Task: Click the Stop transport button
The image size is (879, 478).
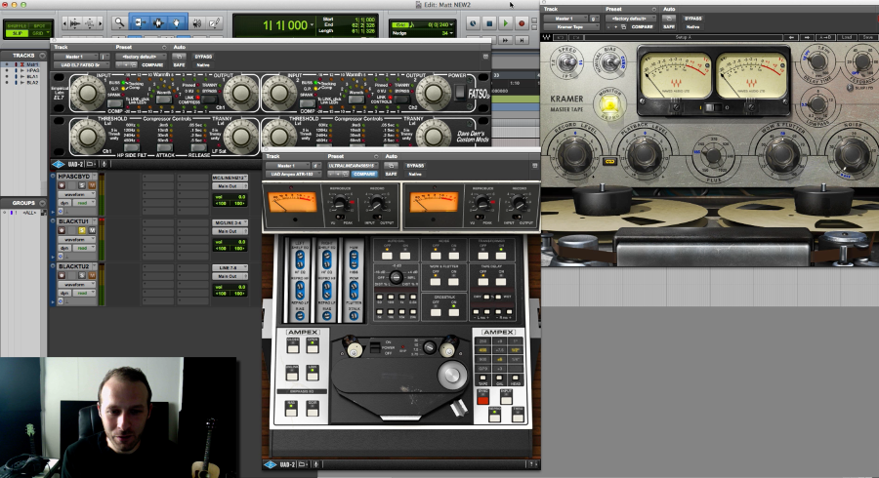Action: [x=489, y=23]
